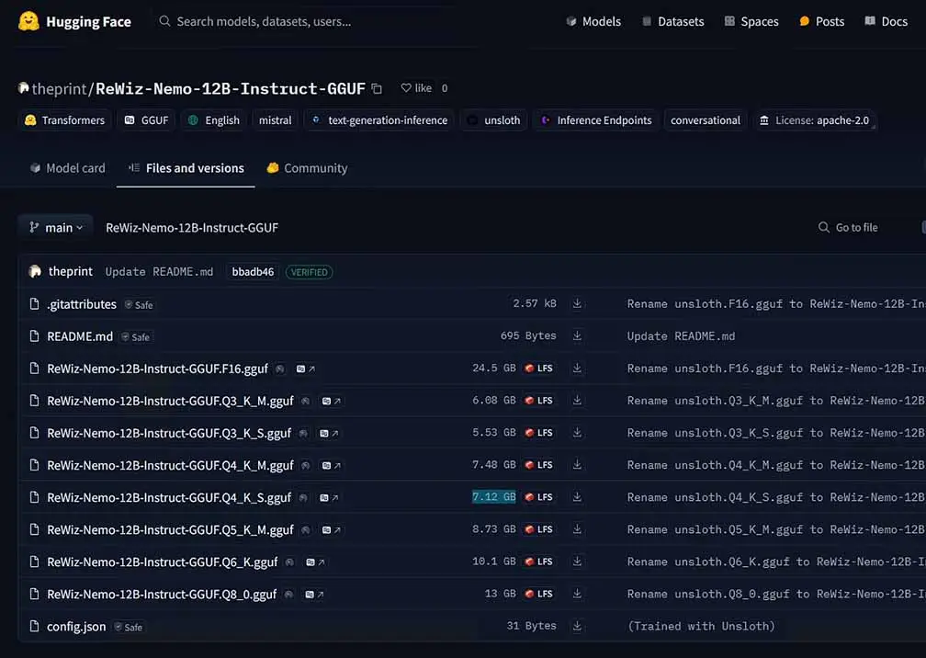Open commit bbadb46 hash link
Viewport: 926px width, 658px height.
point(253,272)
